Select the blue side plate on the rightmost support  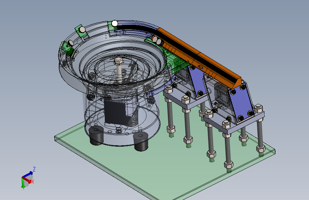[x=242, y=103]
